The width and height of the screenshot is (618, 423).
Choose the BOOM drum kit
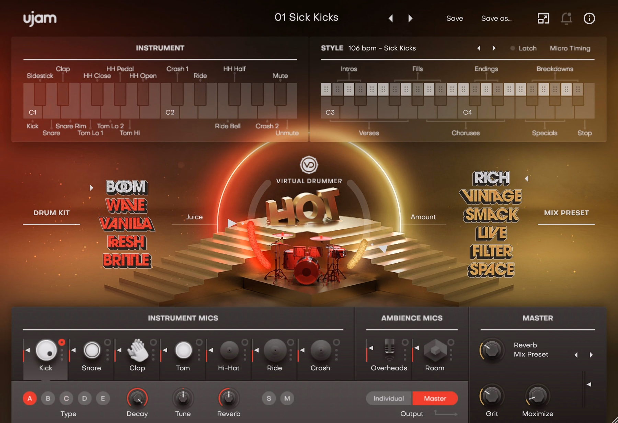point(127,187)
